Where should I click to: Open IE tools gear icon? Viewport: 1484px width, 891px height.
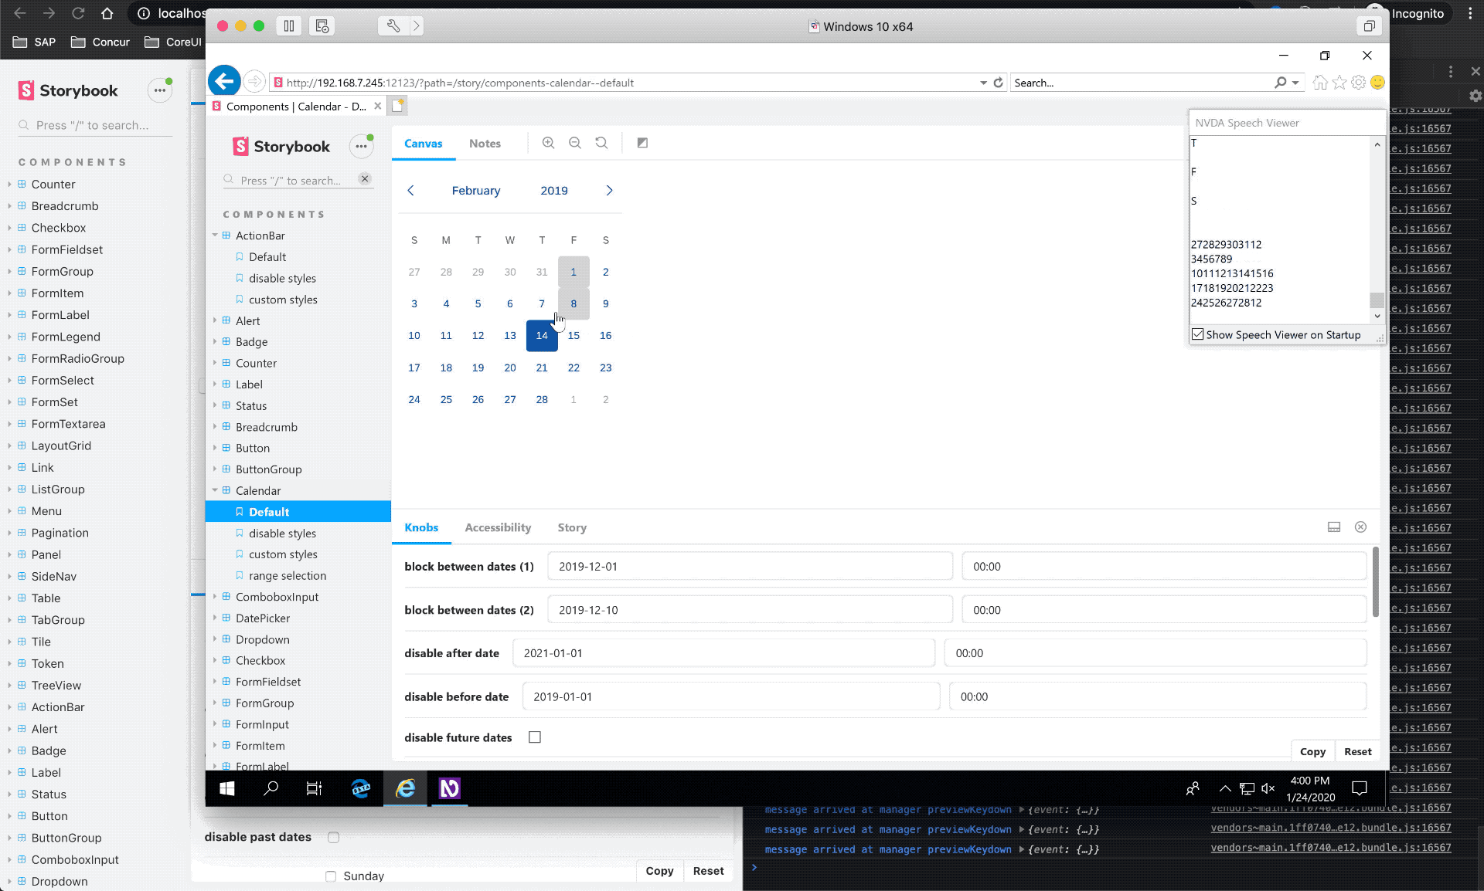tap(1358, 83)
